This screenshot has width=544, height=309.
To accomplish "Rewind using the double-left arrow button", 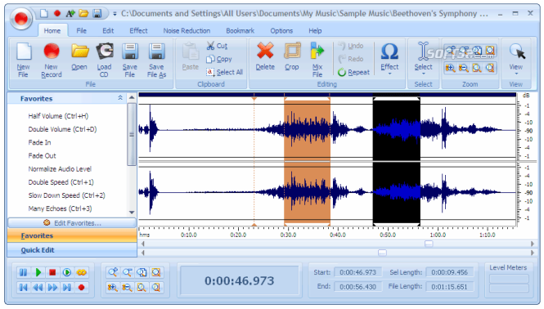I will [x=38, y=287].
